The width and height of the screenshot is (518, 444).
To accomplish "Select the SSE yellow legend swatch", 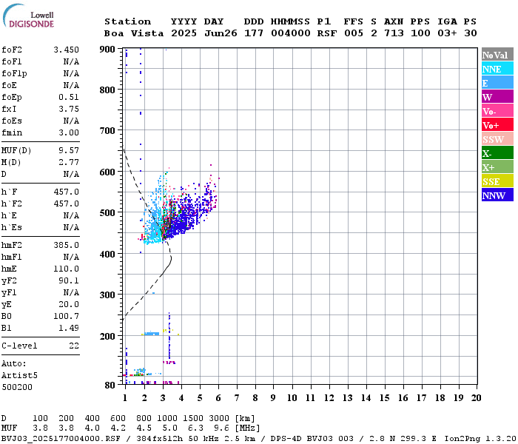I will (497, 181).
